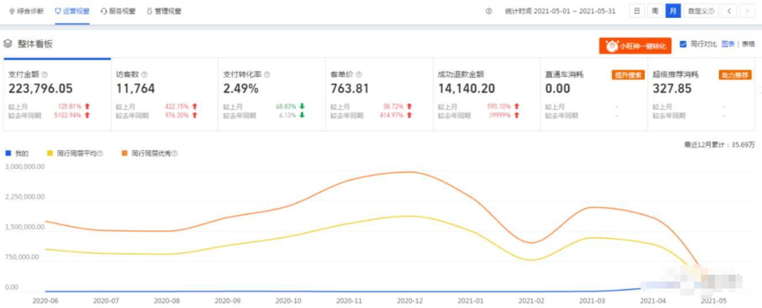Viewport: 762px width, 308px height.
Task: Click help icon beside 同行同层平均 legend
Action: click(100, 154)
